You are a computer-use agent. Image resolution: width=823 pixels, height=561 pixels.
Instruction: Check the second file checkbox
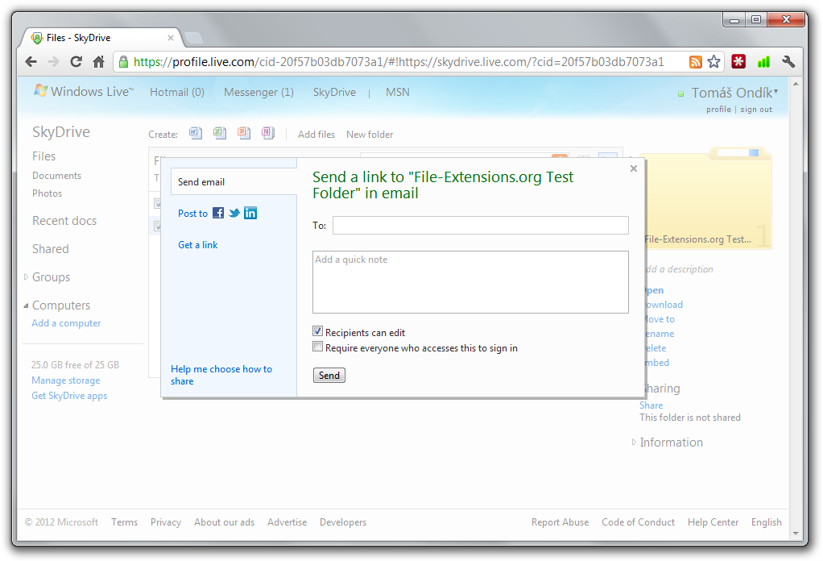coord(155,226)
